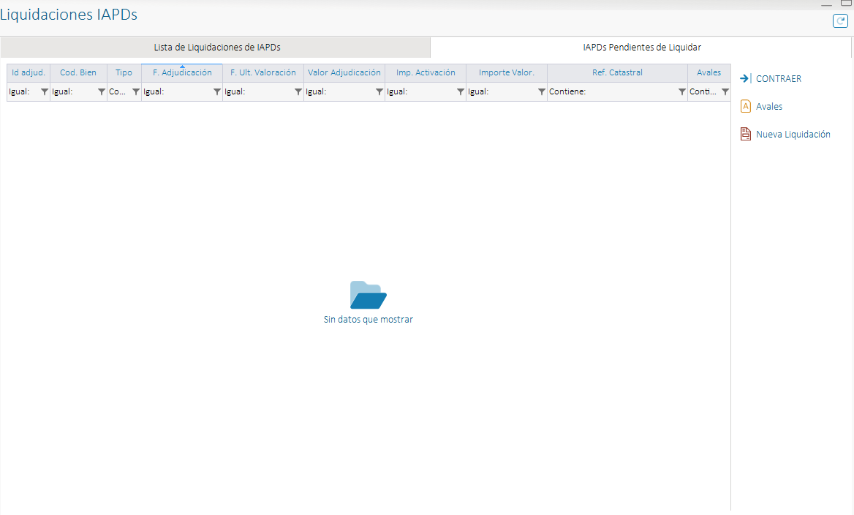Viewport: 854px width, 515px height.
Task: Click the Avales orange icon
Action: point(746,106)
